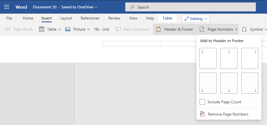
Task: Click the Page Numbers label
Action: (x=220, y=30)
